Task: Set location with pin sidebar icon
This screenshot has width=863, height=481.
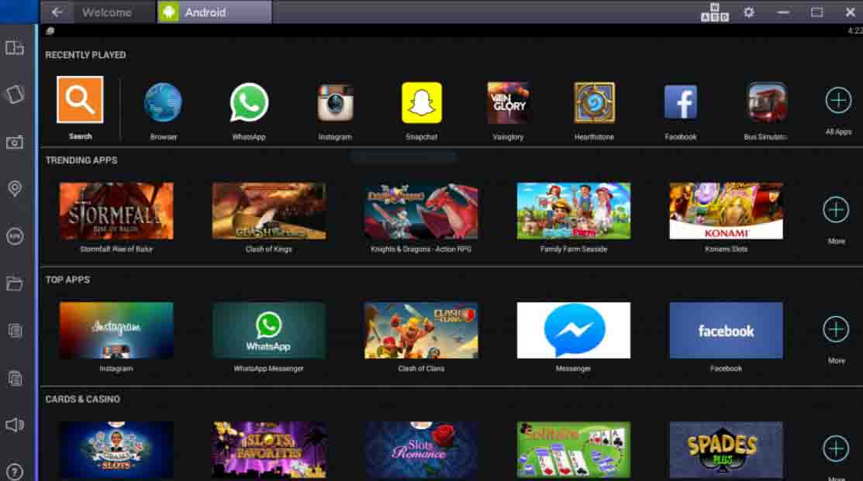Action: (x=15, y=189)
